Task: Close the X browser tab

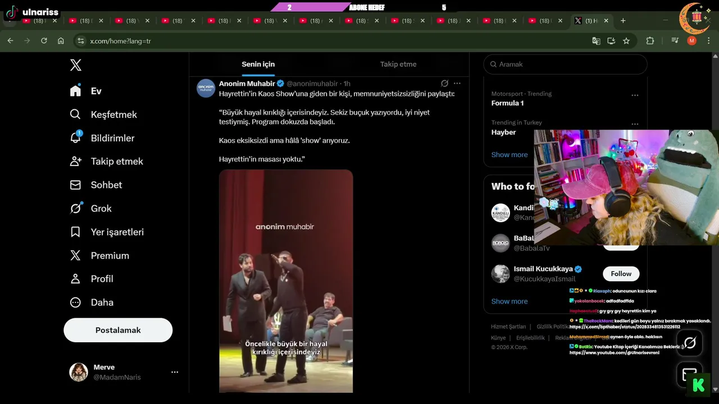Action: [606, 21]
